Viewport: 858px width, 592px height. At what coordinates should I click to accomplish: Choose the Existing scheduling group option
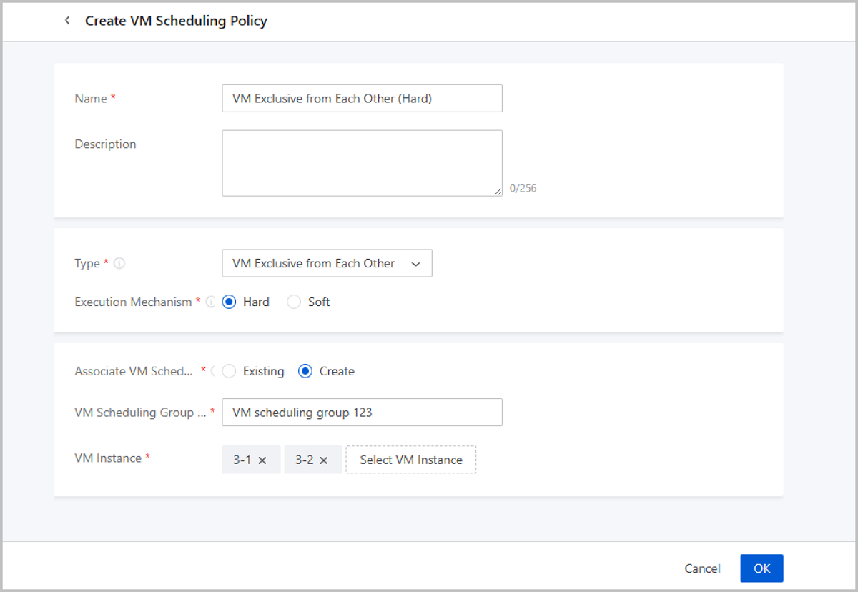pos(229,371)
